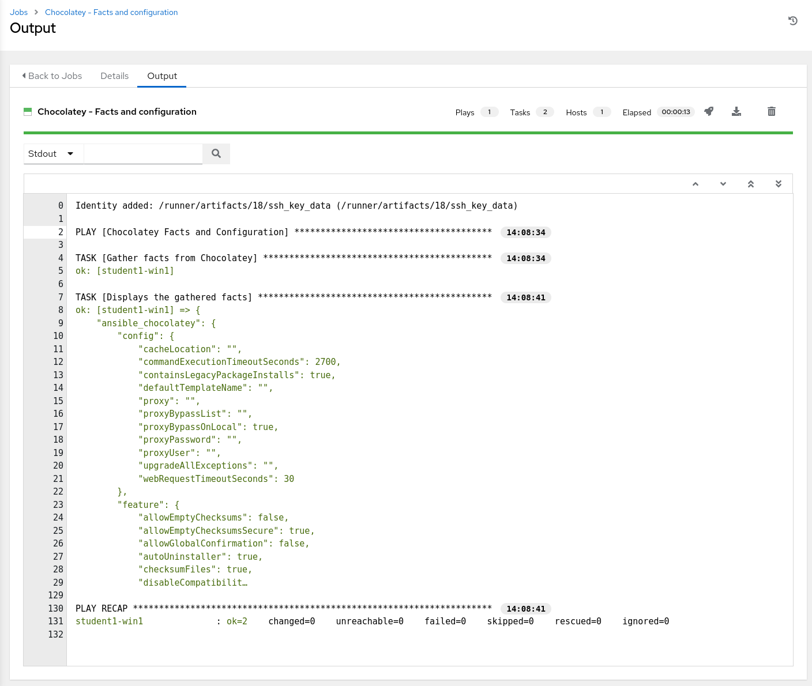Viewport: 812px width, 686px height.
Task: Click the Chocolatey - Facts and configuration job title
Action: click(x=117, y=111)
